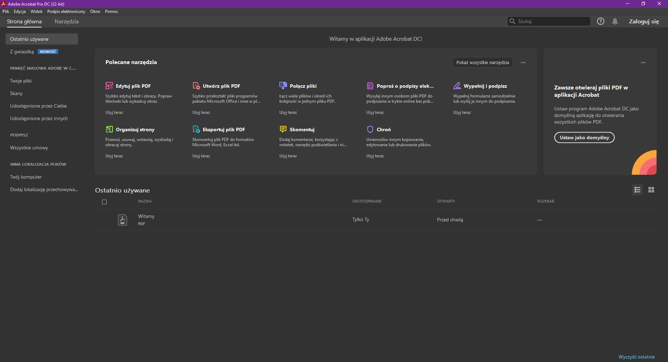
Task: Open the help question mark icon
Action: 601,21
